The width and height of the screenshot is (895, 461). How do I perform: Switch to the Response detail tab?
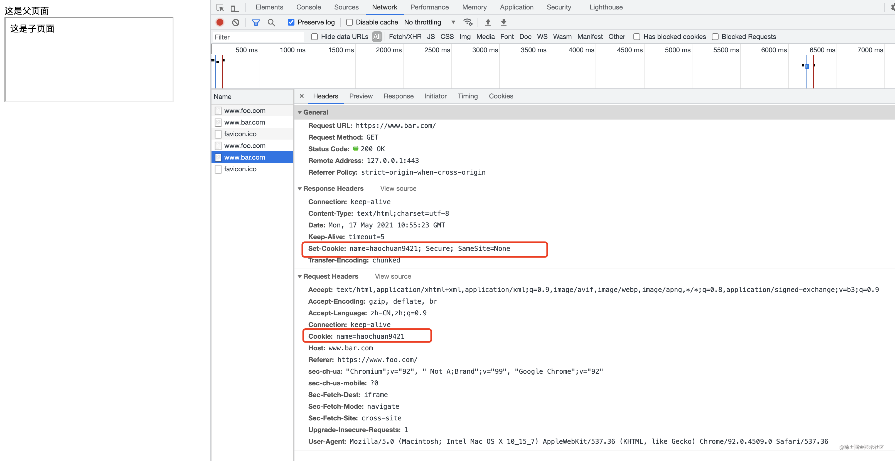399,96
